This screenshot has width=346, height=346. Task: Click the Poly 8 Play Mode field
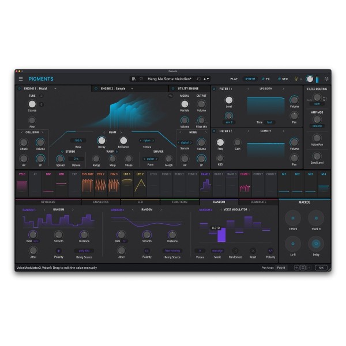[281, 268]
